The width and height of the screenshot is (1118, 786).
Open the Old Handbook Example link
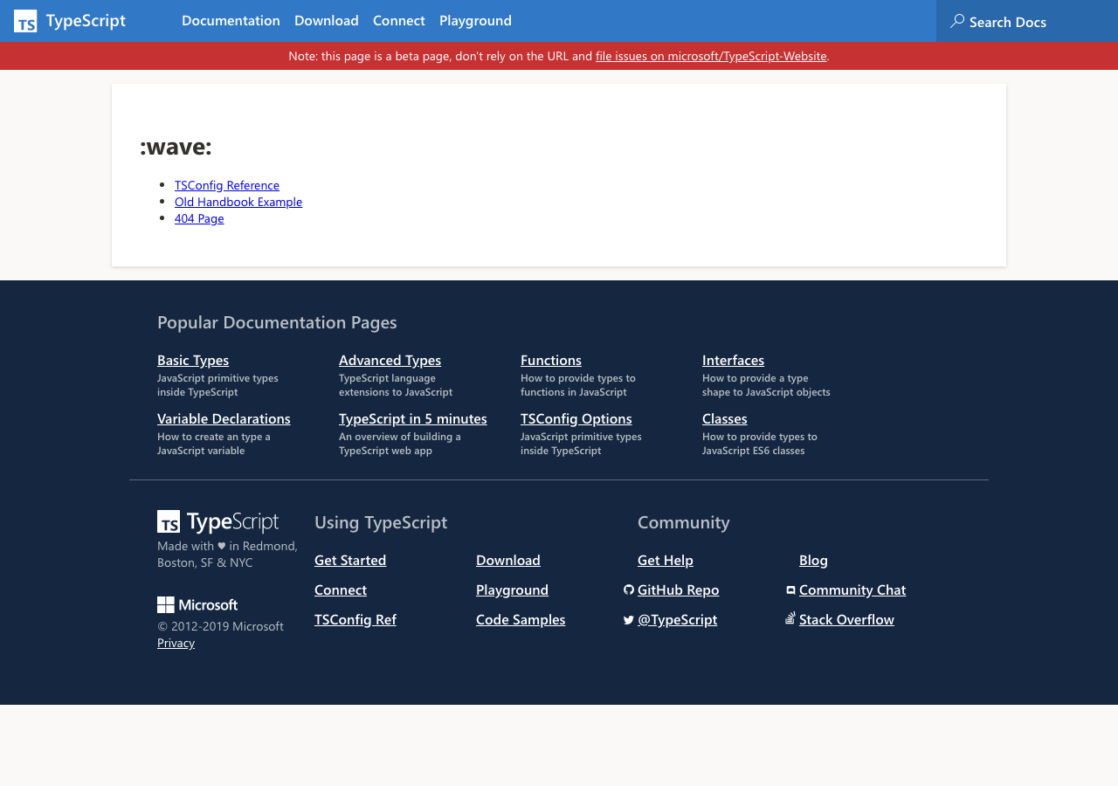click(238, 202)
